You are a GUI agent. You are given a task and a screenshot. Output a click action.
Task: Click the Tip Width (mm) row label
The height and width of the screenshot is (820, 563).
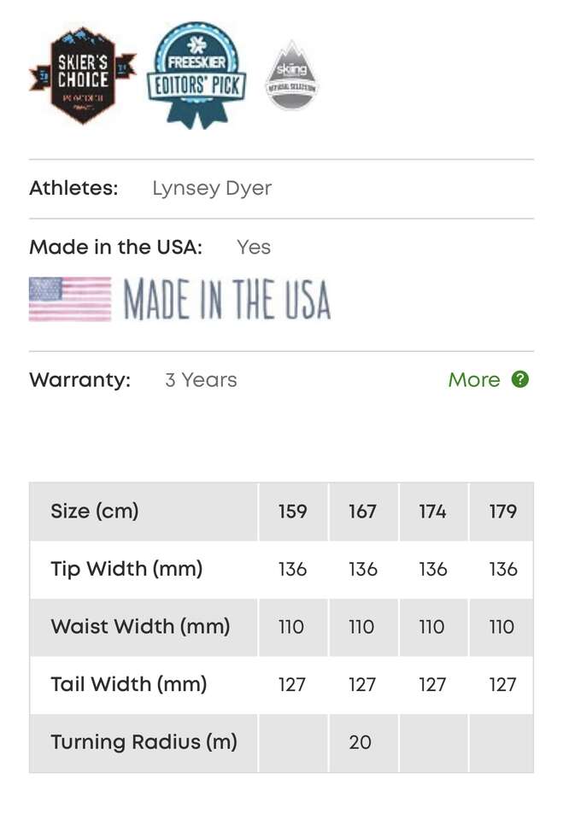click(x=126, y=569)
